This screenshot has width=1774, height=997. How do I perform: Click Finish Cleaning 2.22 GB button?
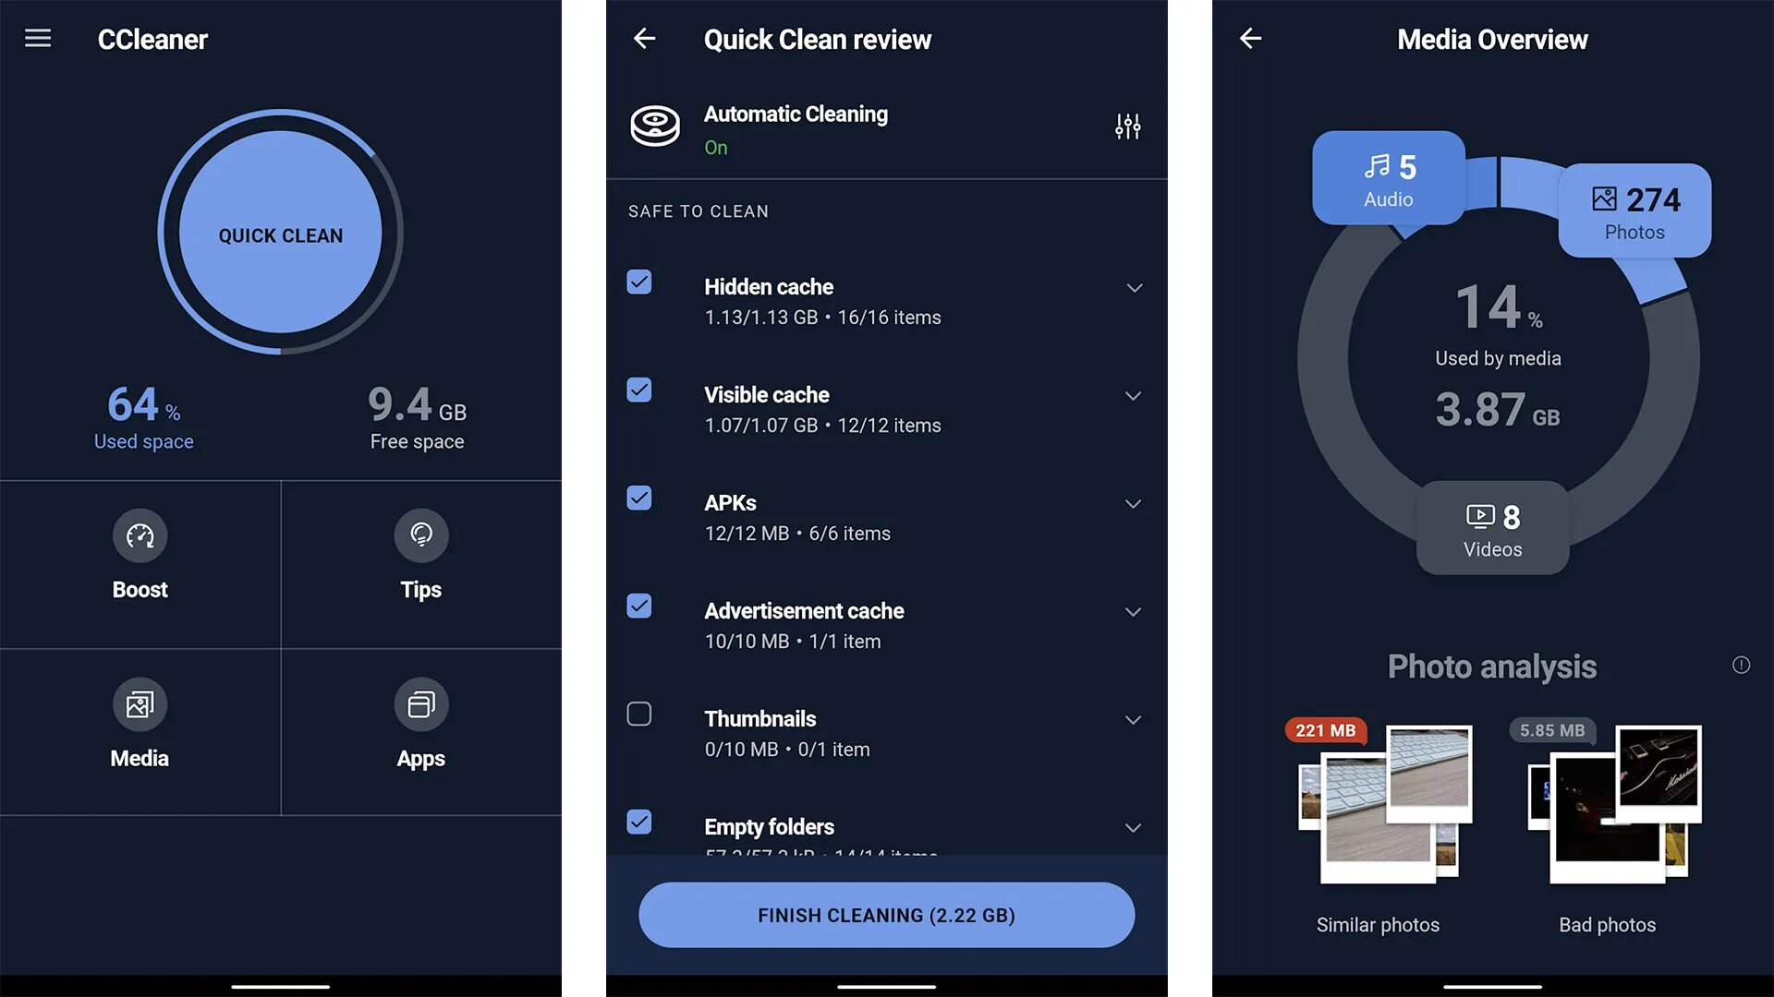click(887, 914)
